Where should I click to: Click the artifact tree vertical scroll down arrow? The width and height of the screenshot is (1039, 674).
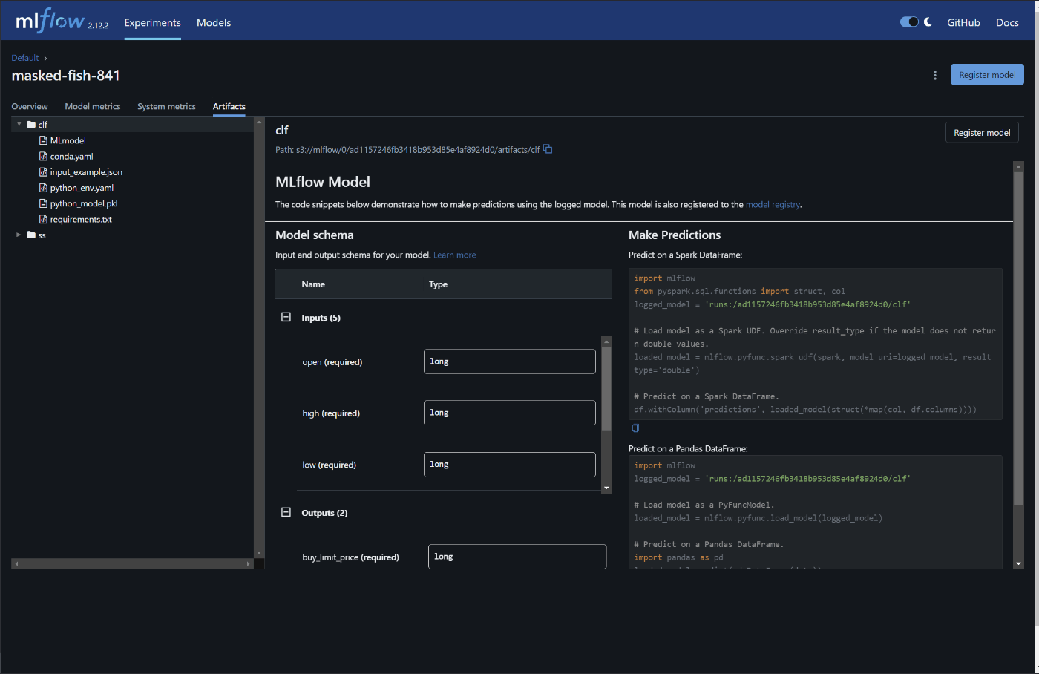pos(259,553)
